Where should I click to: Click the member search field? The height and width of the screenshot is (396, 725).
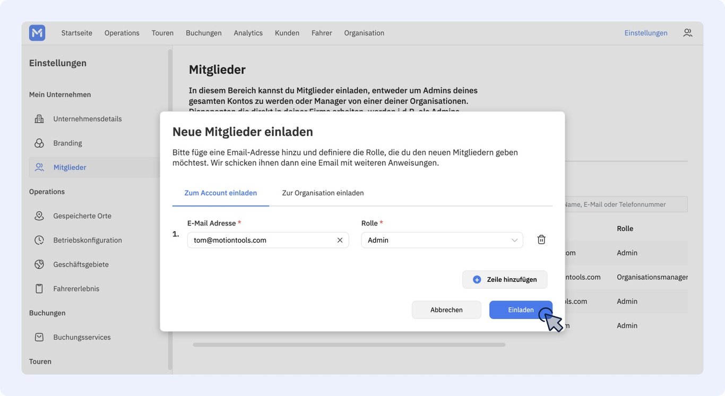pos(625,204)
